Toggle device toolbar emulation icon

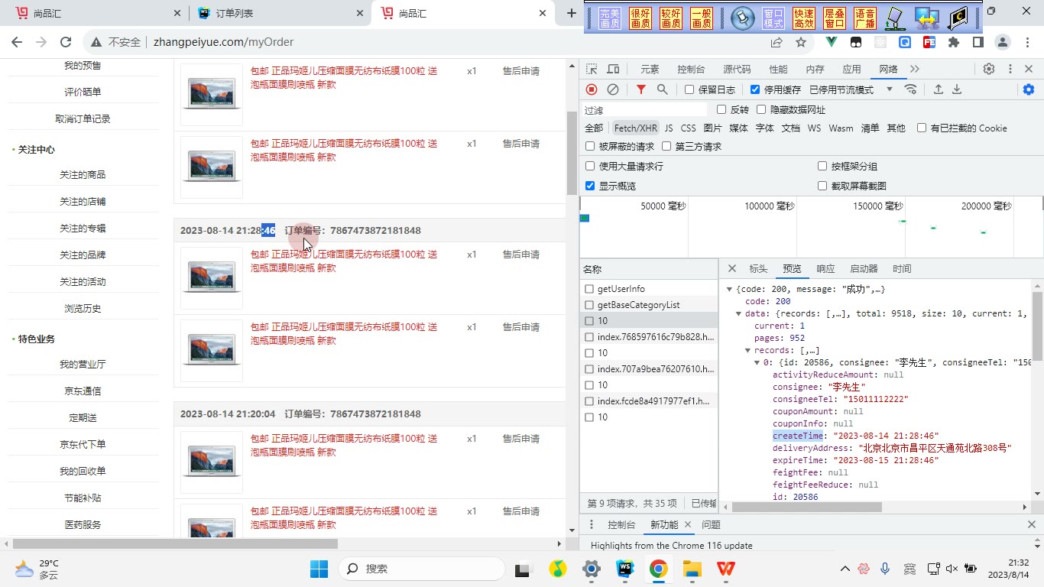(613, 69)
